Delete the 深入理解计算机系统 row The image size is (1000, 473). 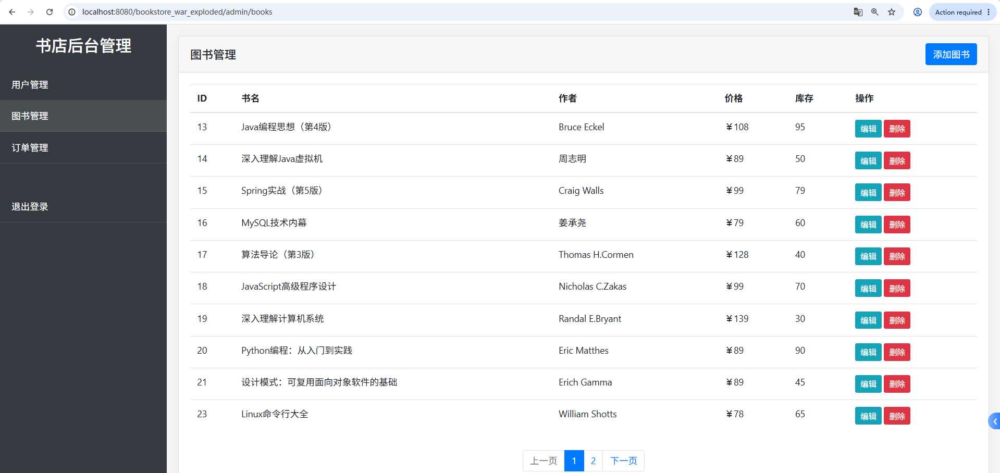(897, 320)
